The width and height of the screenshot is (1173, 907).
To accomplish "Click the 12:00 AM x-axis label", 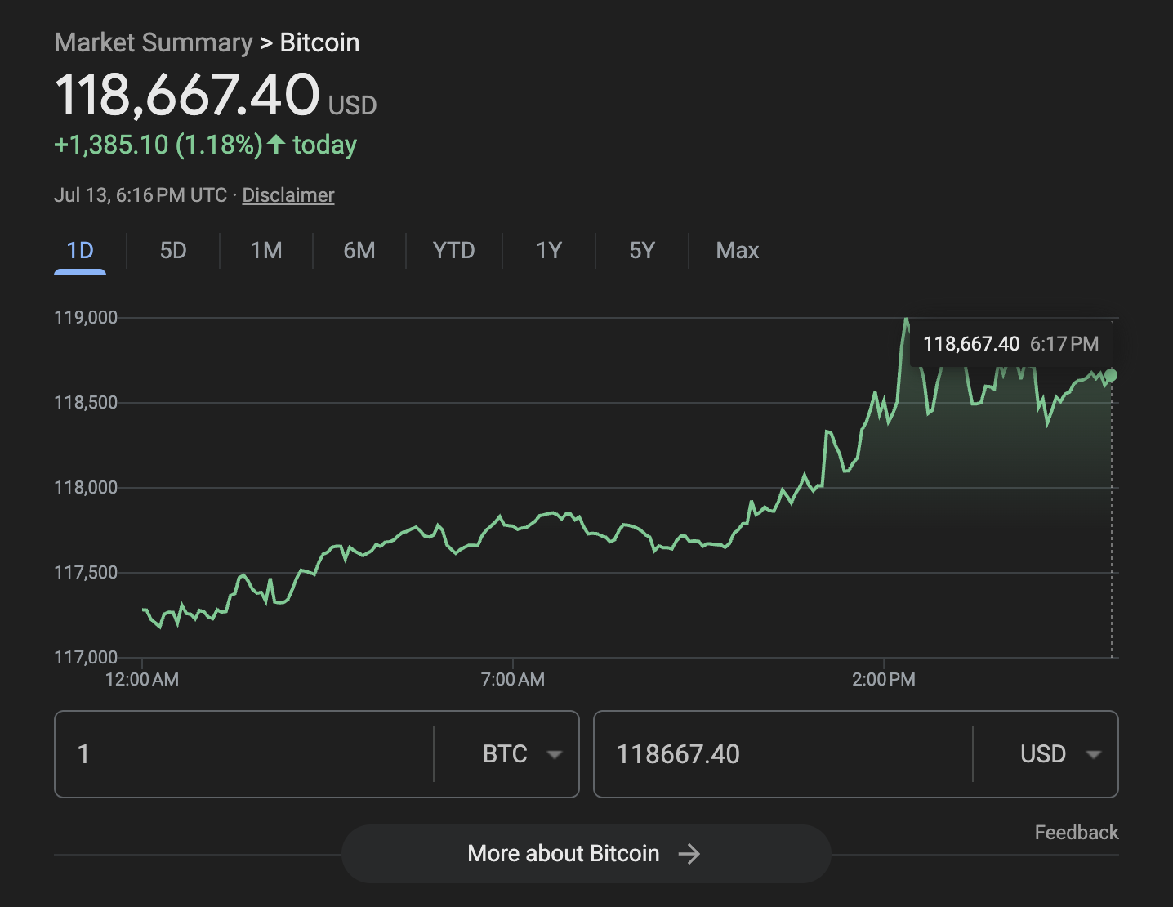I will (x=142, y=679).
